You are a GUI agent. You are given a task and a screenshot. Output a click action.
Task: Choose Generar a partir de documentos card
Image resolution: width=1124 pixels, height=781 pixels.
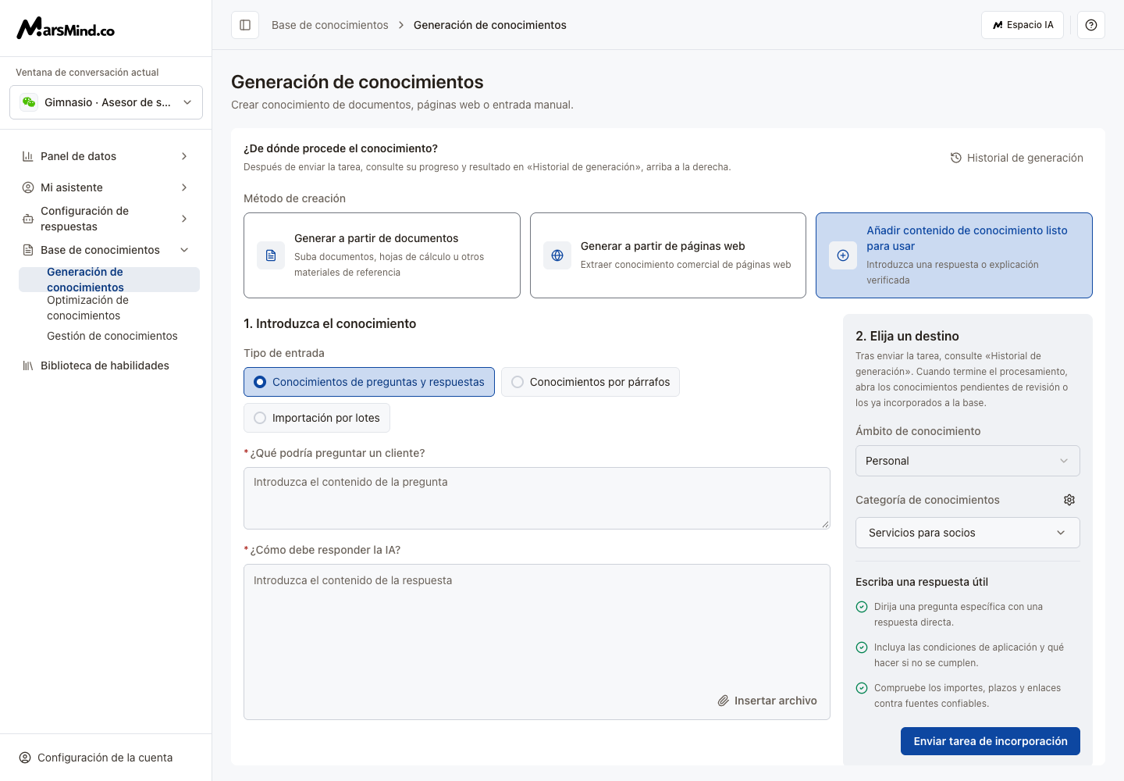tap(382, 255)
